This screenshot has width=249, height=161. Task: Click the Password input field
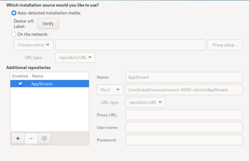(184, 140)
